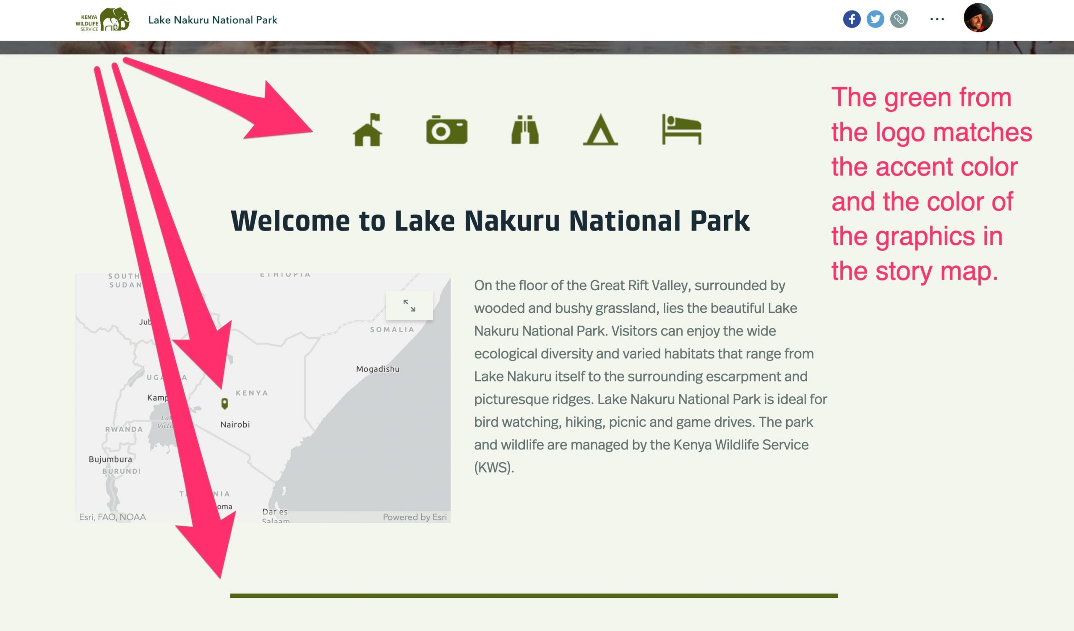
Task: Open the three-dot more options menu
Action: (x=937, y=19)
